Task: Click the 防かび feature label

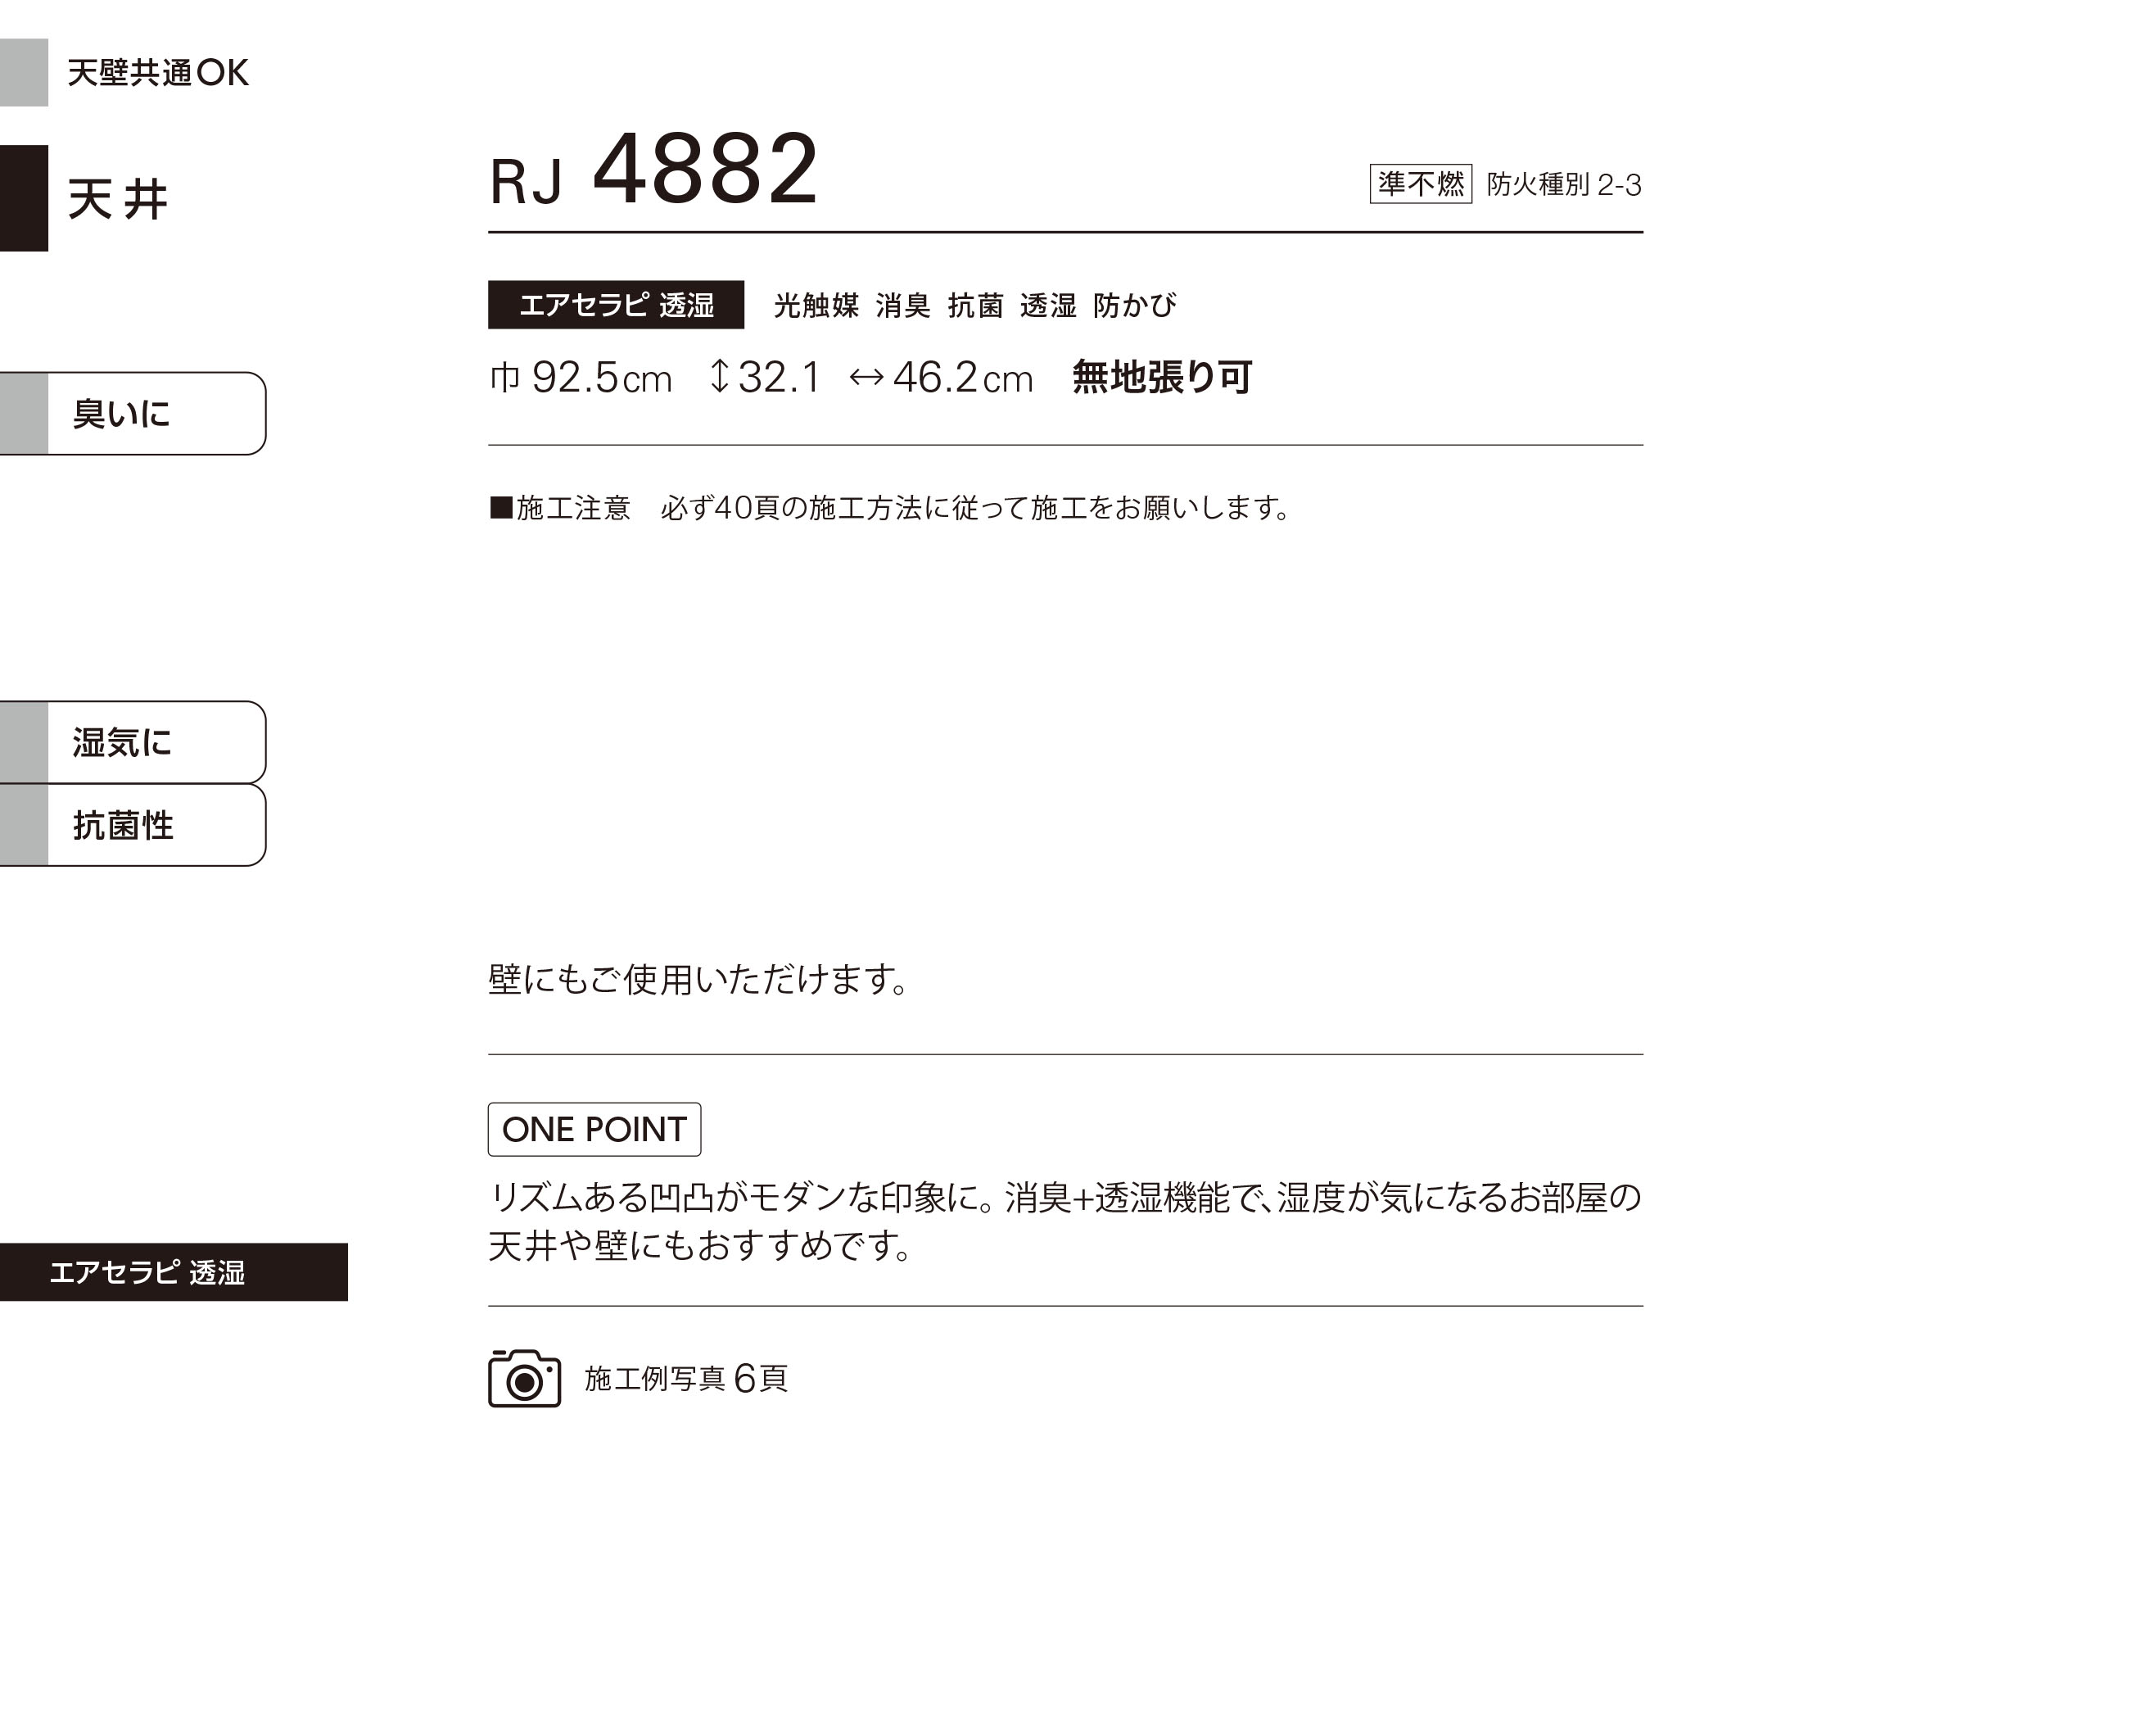Action: [1135, 306]
